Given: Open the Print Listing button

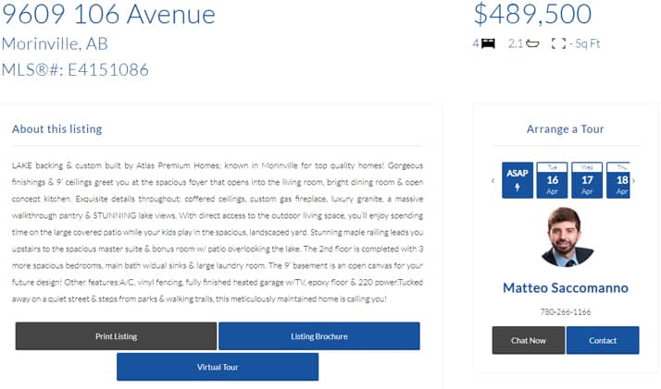Looking at the screenshot, I should [x=116, y=336].
